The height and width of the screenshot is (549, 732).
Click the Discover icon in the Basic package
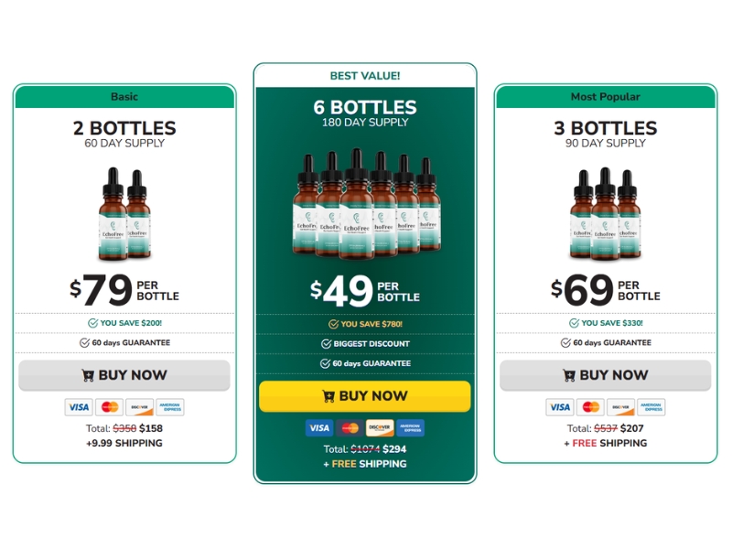(140, 407)
